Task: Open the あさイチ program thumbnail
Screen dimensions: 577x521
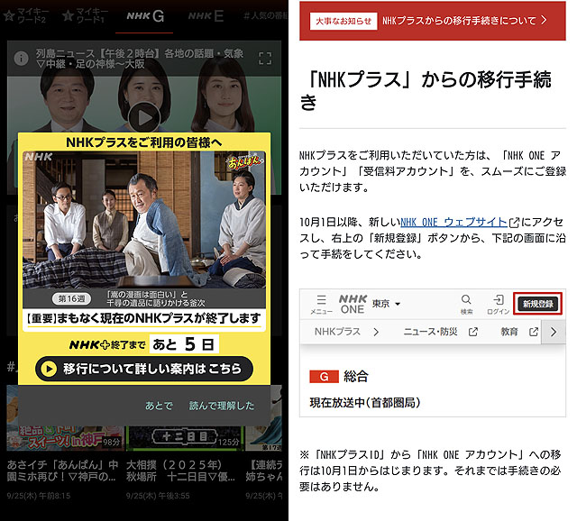Action: click(x=66, y=437)
